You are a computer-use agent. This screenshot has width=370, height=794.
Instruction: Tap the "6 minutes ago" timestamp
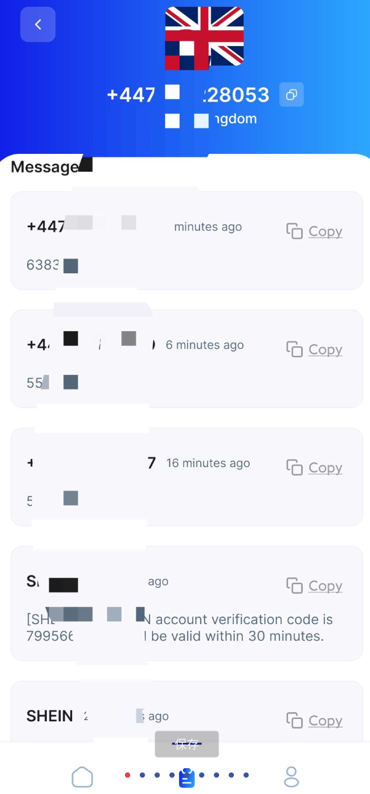pyautogui.click(x=204, y=345)
